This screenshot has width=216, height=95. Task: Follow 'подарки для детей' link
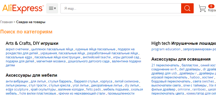pyautogui.click(x=20, y=61)
